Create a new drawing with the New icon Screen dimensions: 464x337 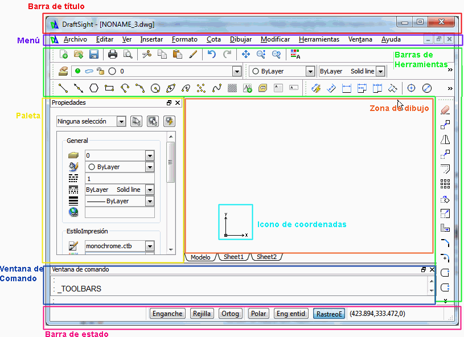[64, 54]
